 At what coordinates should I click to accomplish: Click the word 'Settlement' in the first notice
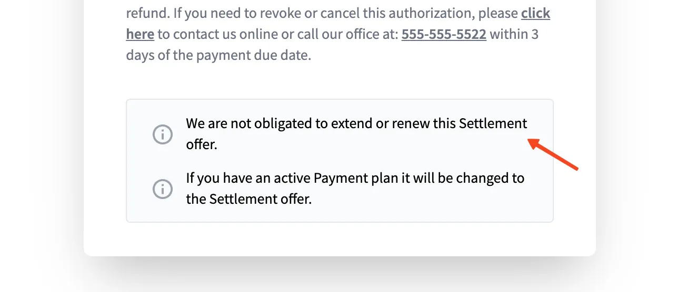[x=493, y=123]
